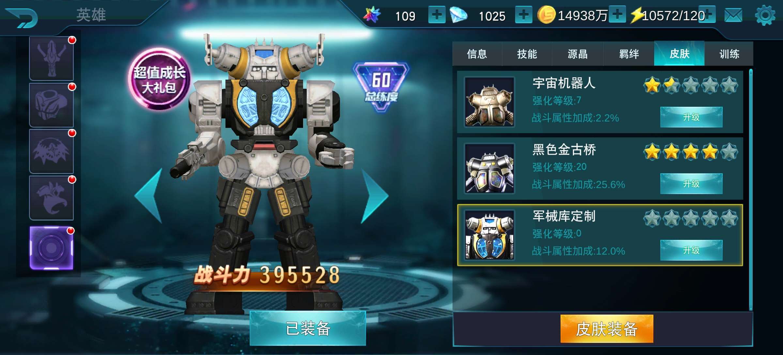783x355 pixels.
Task: Select the top horned-helmet equipment slot
Action: [52, 58]
